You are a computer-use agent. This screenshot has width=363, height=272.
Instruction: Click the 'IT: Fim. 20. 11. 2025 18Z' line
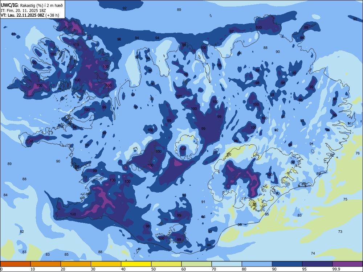pyautogui.click(x=23, y=11)
